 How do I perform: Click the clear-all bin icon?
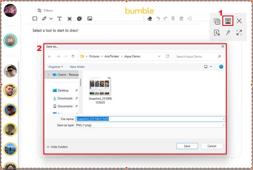pos(181,19)
